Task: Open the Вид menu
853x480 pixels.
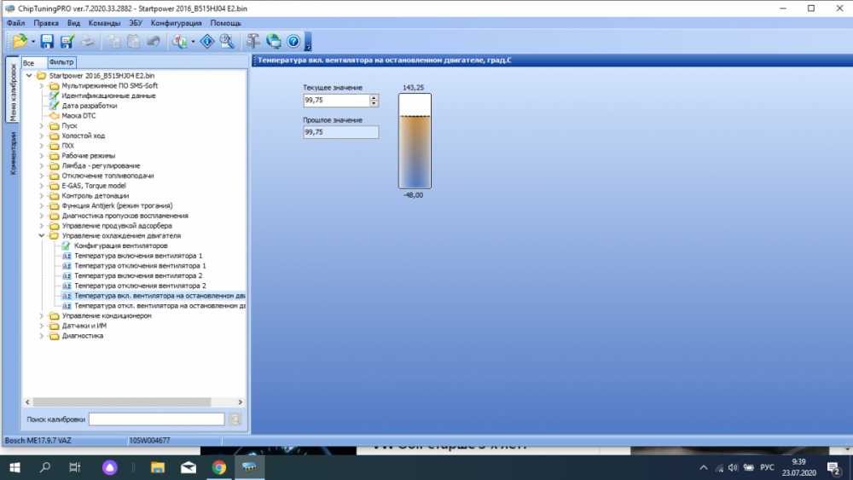Action: coord(73,23)
